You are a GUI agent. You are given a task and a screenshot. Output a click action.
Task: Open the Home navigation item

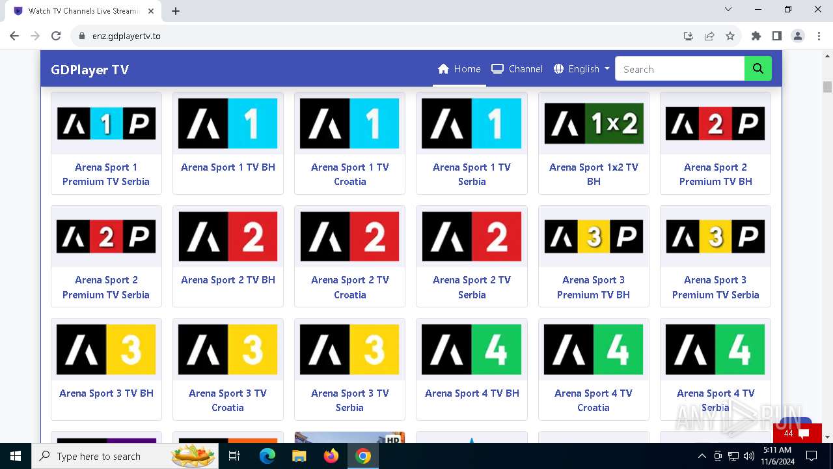pos(459,69)
